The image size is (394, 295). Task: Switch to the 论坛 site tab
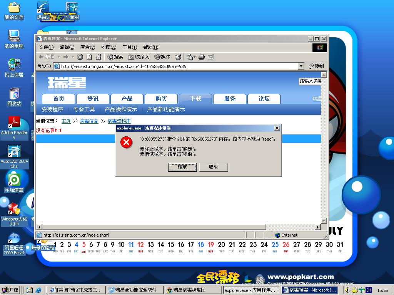[264, 99]
